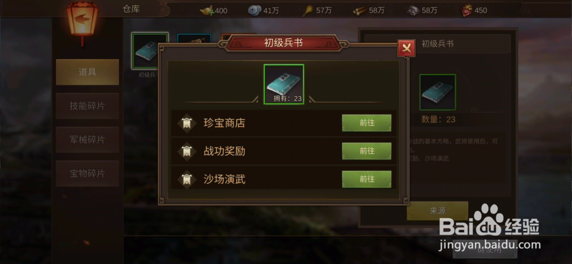Click the book thumbnail showing 拥有: 23

coord(284,84)
